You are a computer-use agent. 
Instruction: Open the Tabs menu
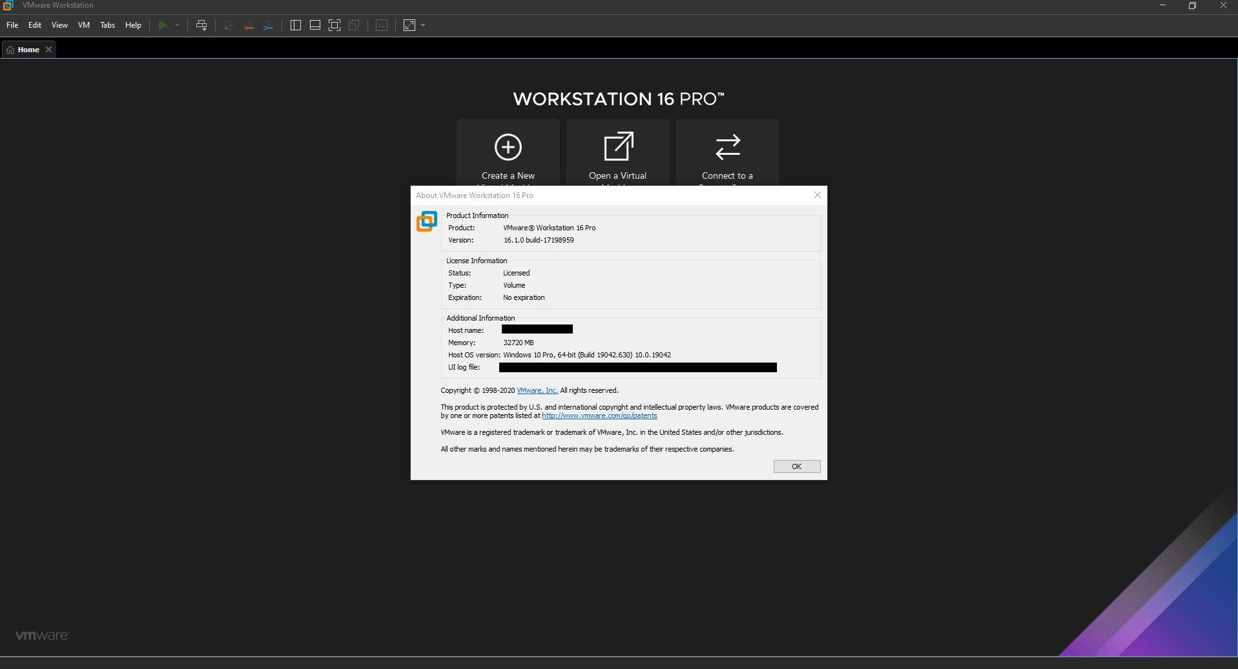[x=108, y=25]
